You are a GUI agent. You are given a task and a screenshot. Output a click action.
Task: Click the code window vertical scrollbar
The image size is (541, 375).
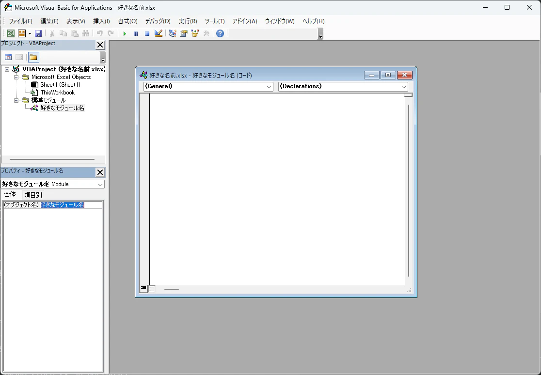click(409, 190)
